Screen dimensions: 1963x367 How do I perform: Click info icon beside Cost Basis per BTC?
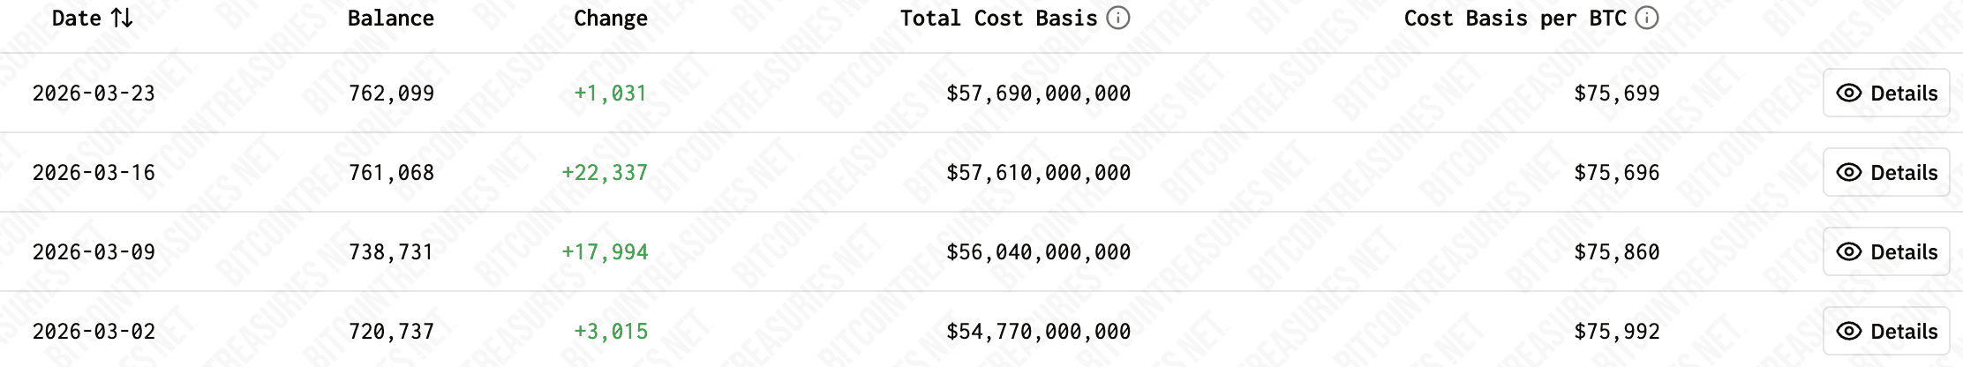[1647, 19]
